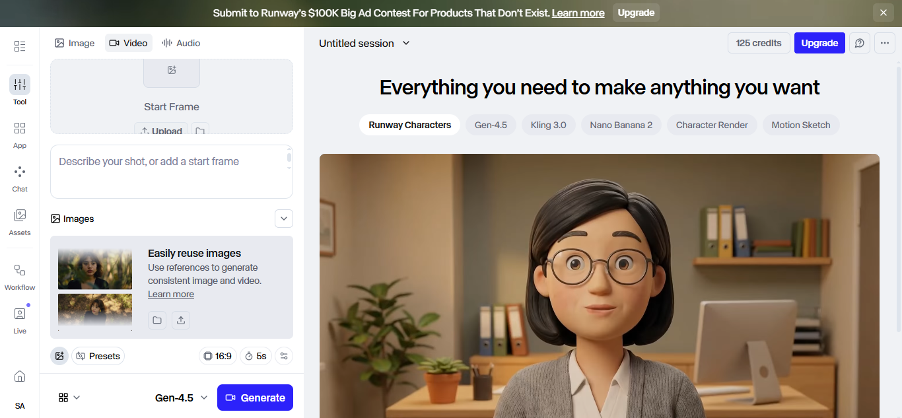Screen dimensions: 902x418
Task: Click the upper reference image thumbnail
Action: [x=95, y=269]
